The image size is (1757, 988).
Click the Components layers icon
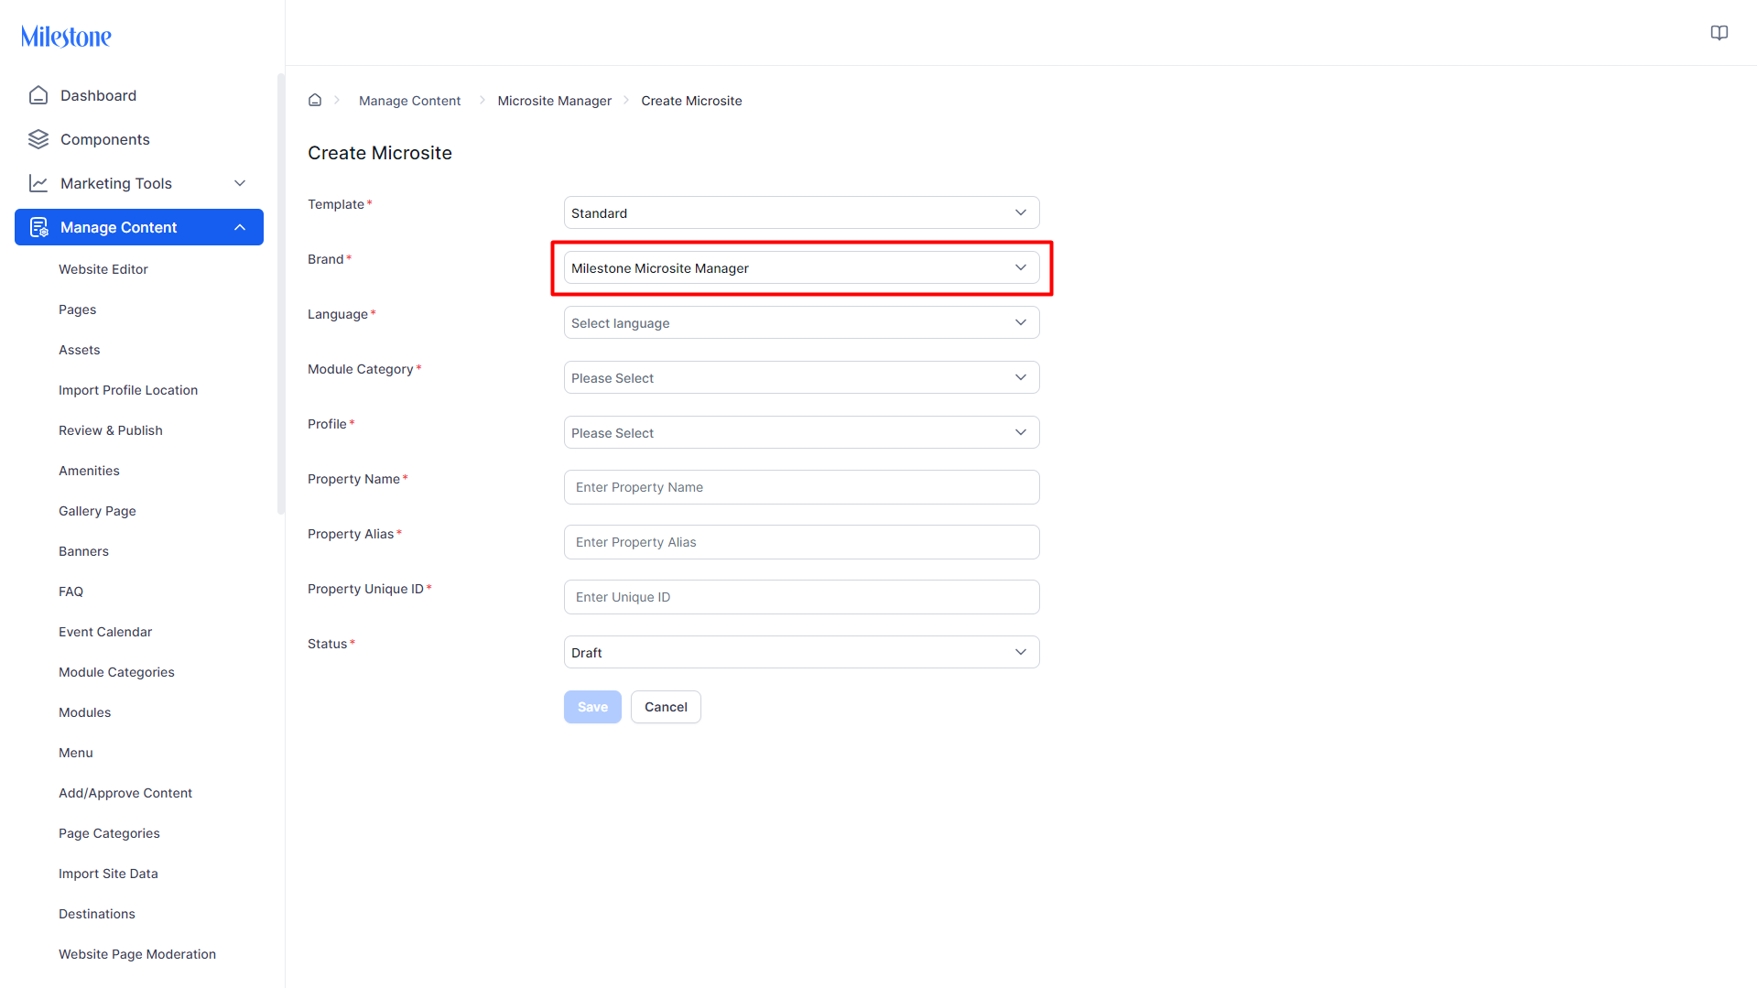[x=38, y=139]
